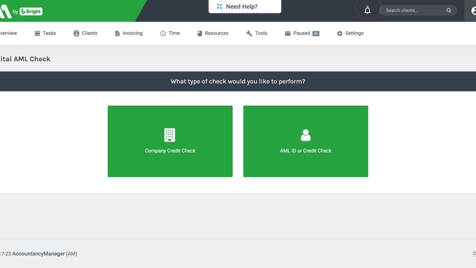The image size is (476, 268).
Task: Open the Tools menu
Action: 257,33
